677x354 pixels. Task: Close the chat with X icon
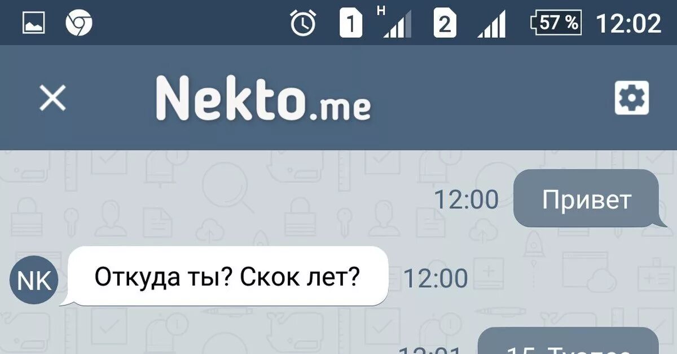click(x=52, y=99)
